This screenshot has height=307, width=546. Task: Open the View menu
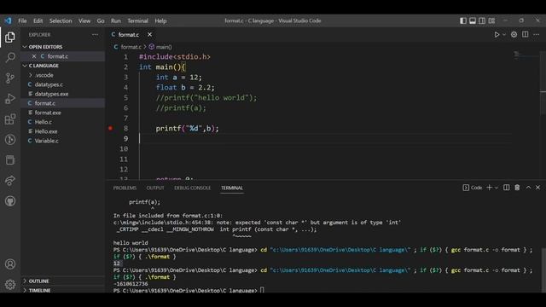coord(84,20)
